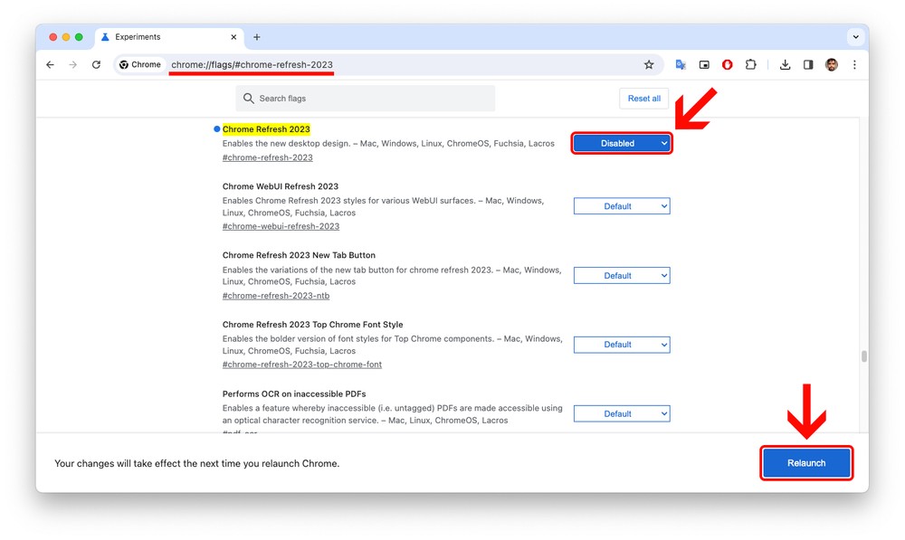Screen dimensions: 905x540
Task: Go forward using the forward arrow
Action: click(x=72, y=64)
